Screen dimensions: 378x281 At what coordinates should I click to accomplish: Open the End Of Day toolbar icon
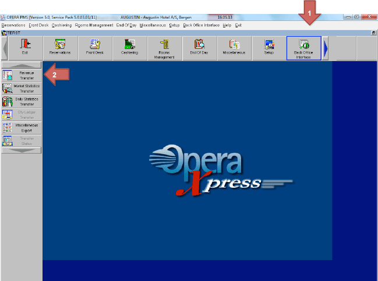pos(199,48)
